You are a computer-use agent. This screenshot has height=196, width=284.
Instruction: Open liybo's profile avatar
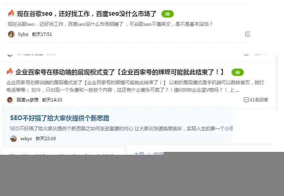[11, 34]
